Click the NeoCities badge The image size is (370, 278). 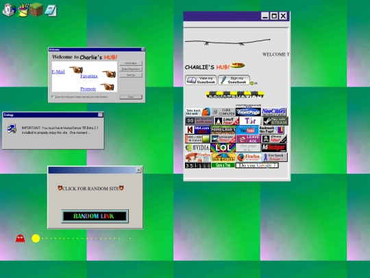273,112
